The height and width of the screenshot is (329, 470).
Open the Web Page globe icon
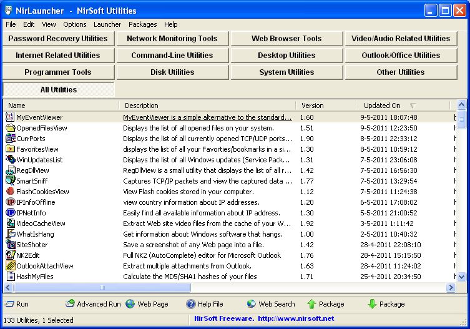(130, 304)
